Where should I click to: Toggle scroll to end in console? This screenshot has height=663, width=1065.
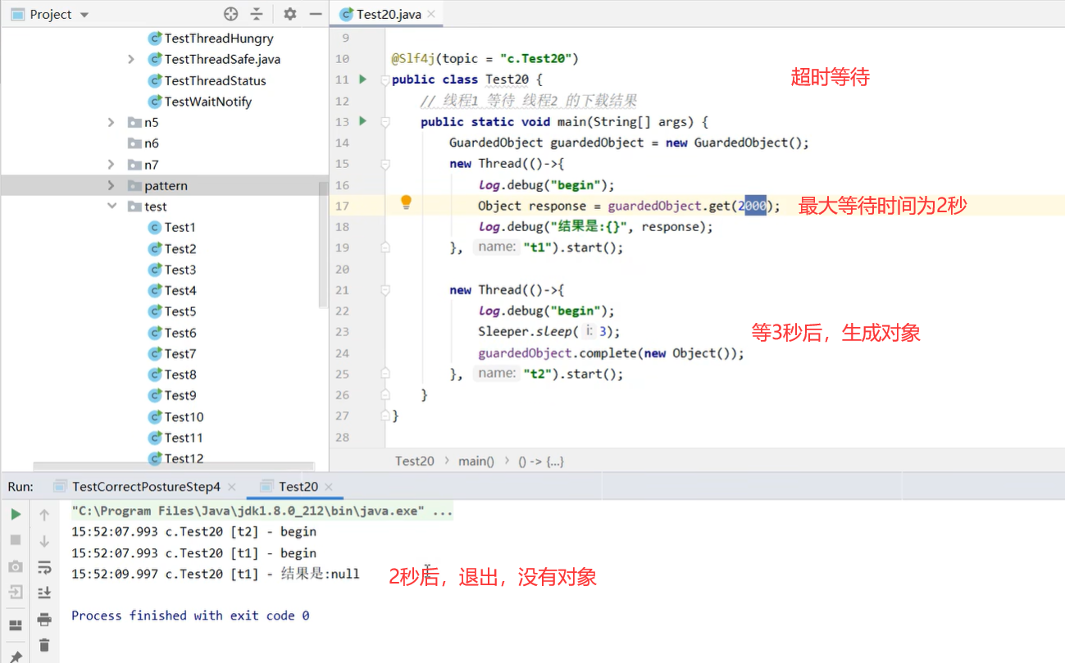[x=44, y=592]
